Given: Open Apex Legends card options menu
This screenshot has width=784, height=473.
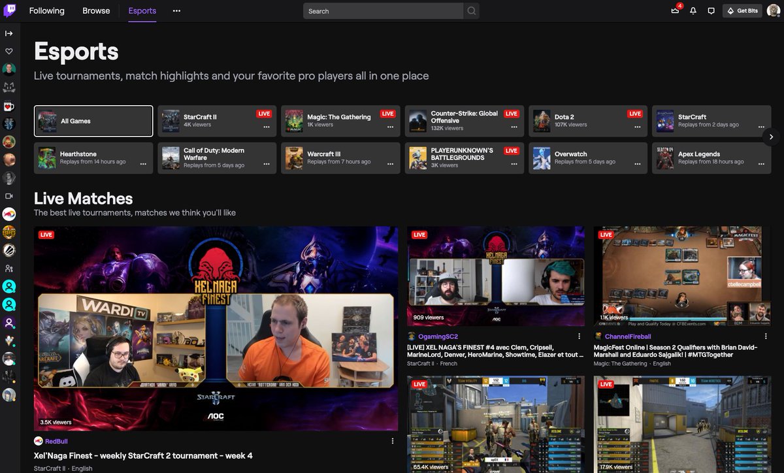Looking at the screenshot, I should click(x=761, y=165).
